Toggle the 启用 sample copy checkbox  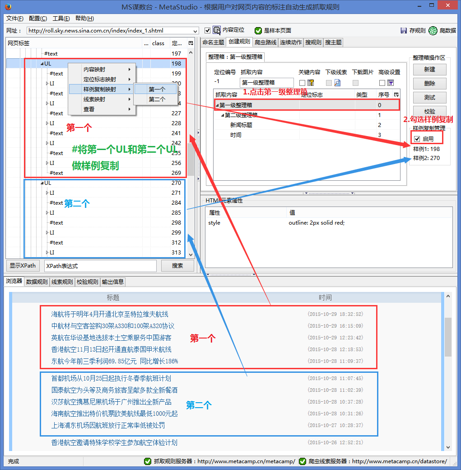[417, 139]
